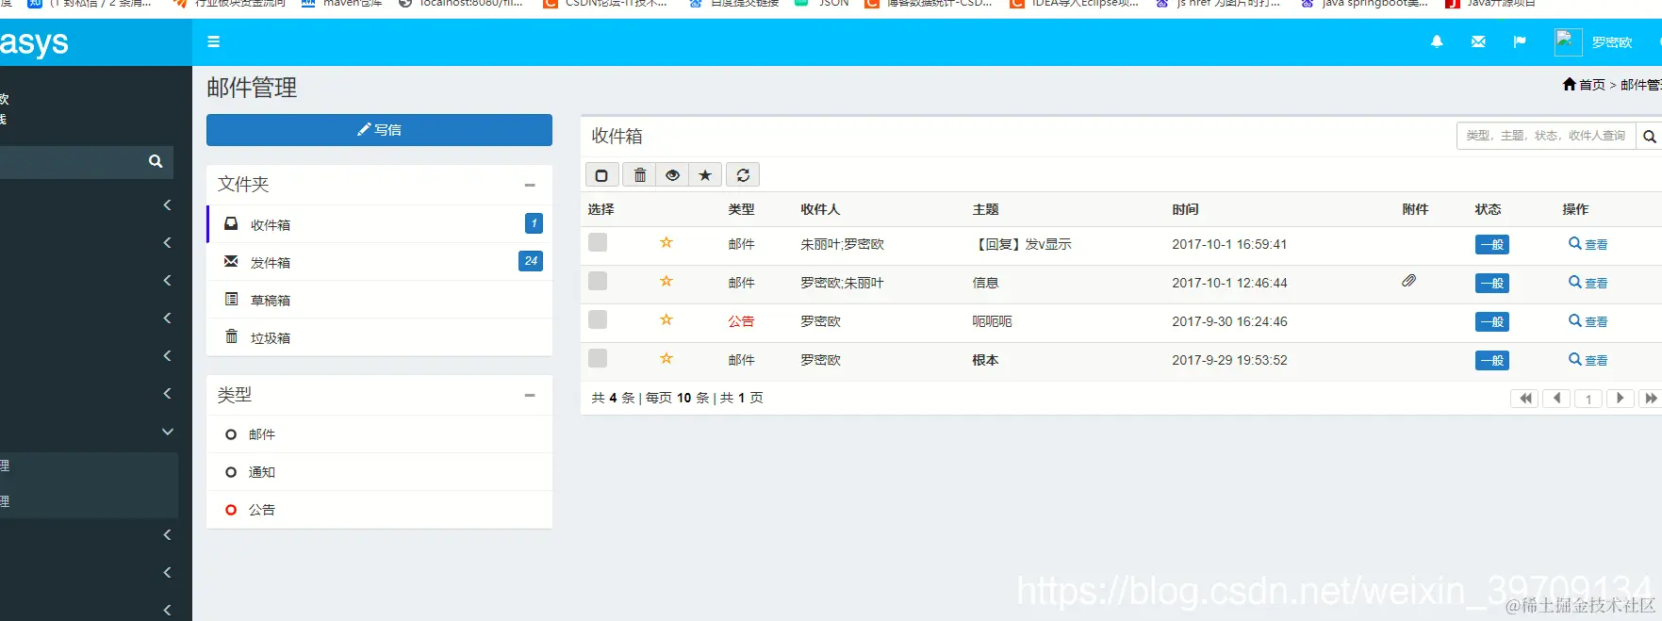
Task: Select checkbox for mail 根本
Action: (x=598, y=358)
